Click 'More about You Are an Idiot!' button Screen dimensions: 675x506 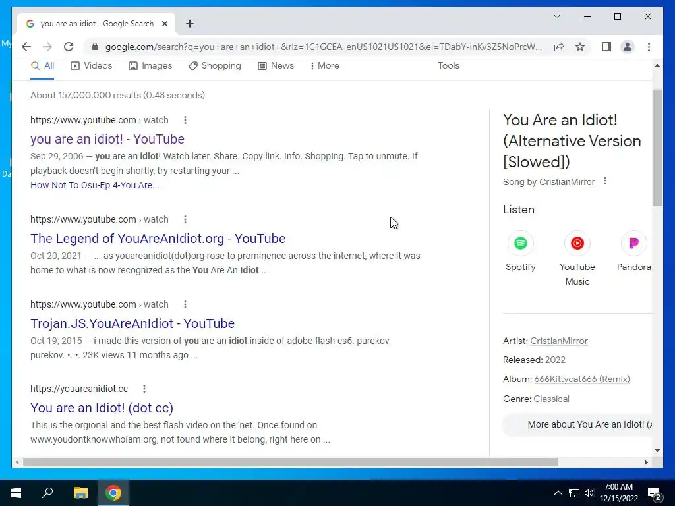pyautogui.click(x=577, y=425)
